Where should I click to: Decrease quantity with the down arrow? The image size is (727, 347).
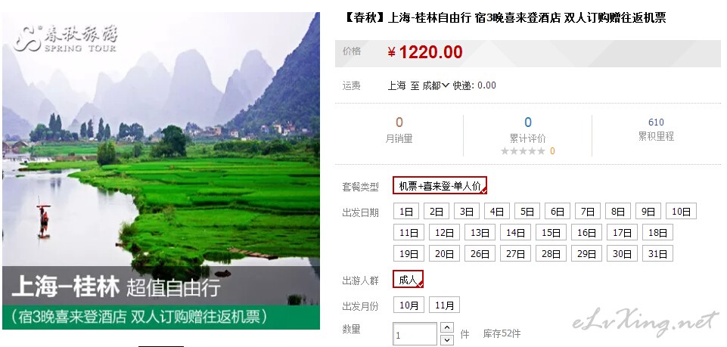pyautogui.click(x=446, y=340)
